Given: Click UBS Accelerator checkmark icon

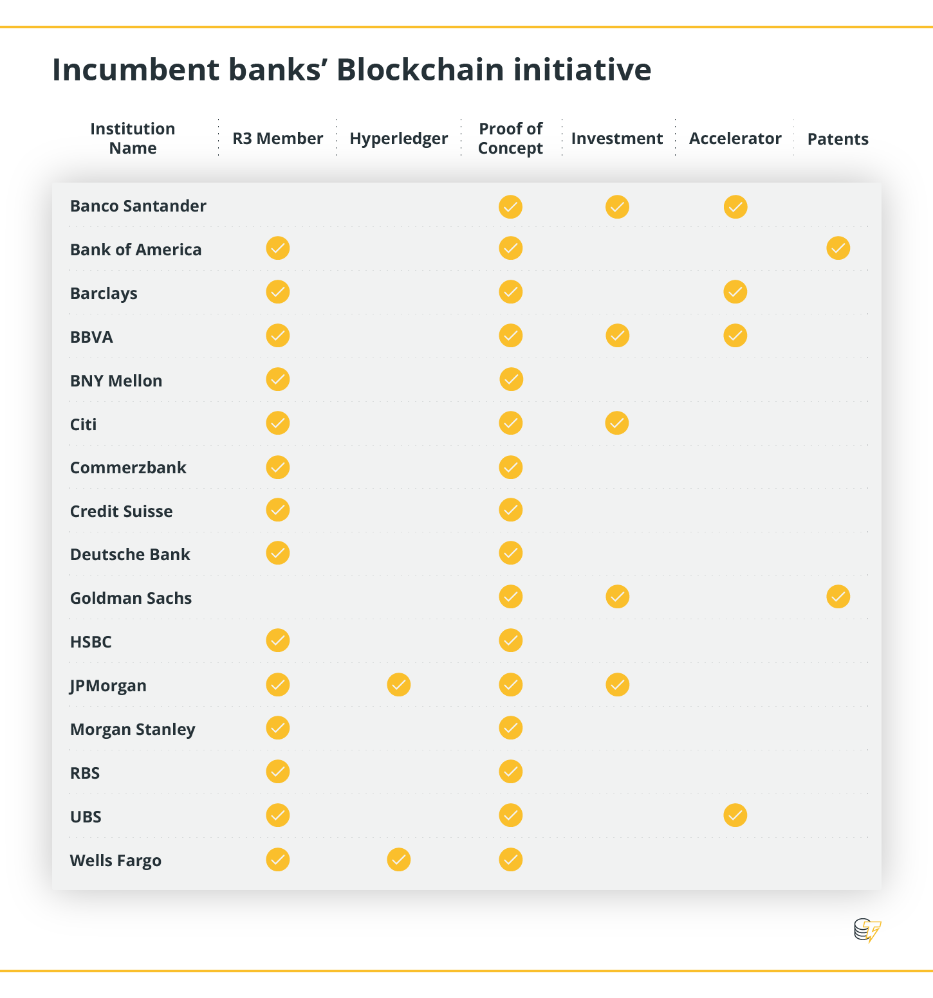Looking at the screenshot, I should [x=735, y=815].
